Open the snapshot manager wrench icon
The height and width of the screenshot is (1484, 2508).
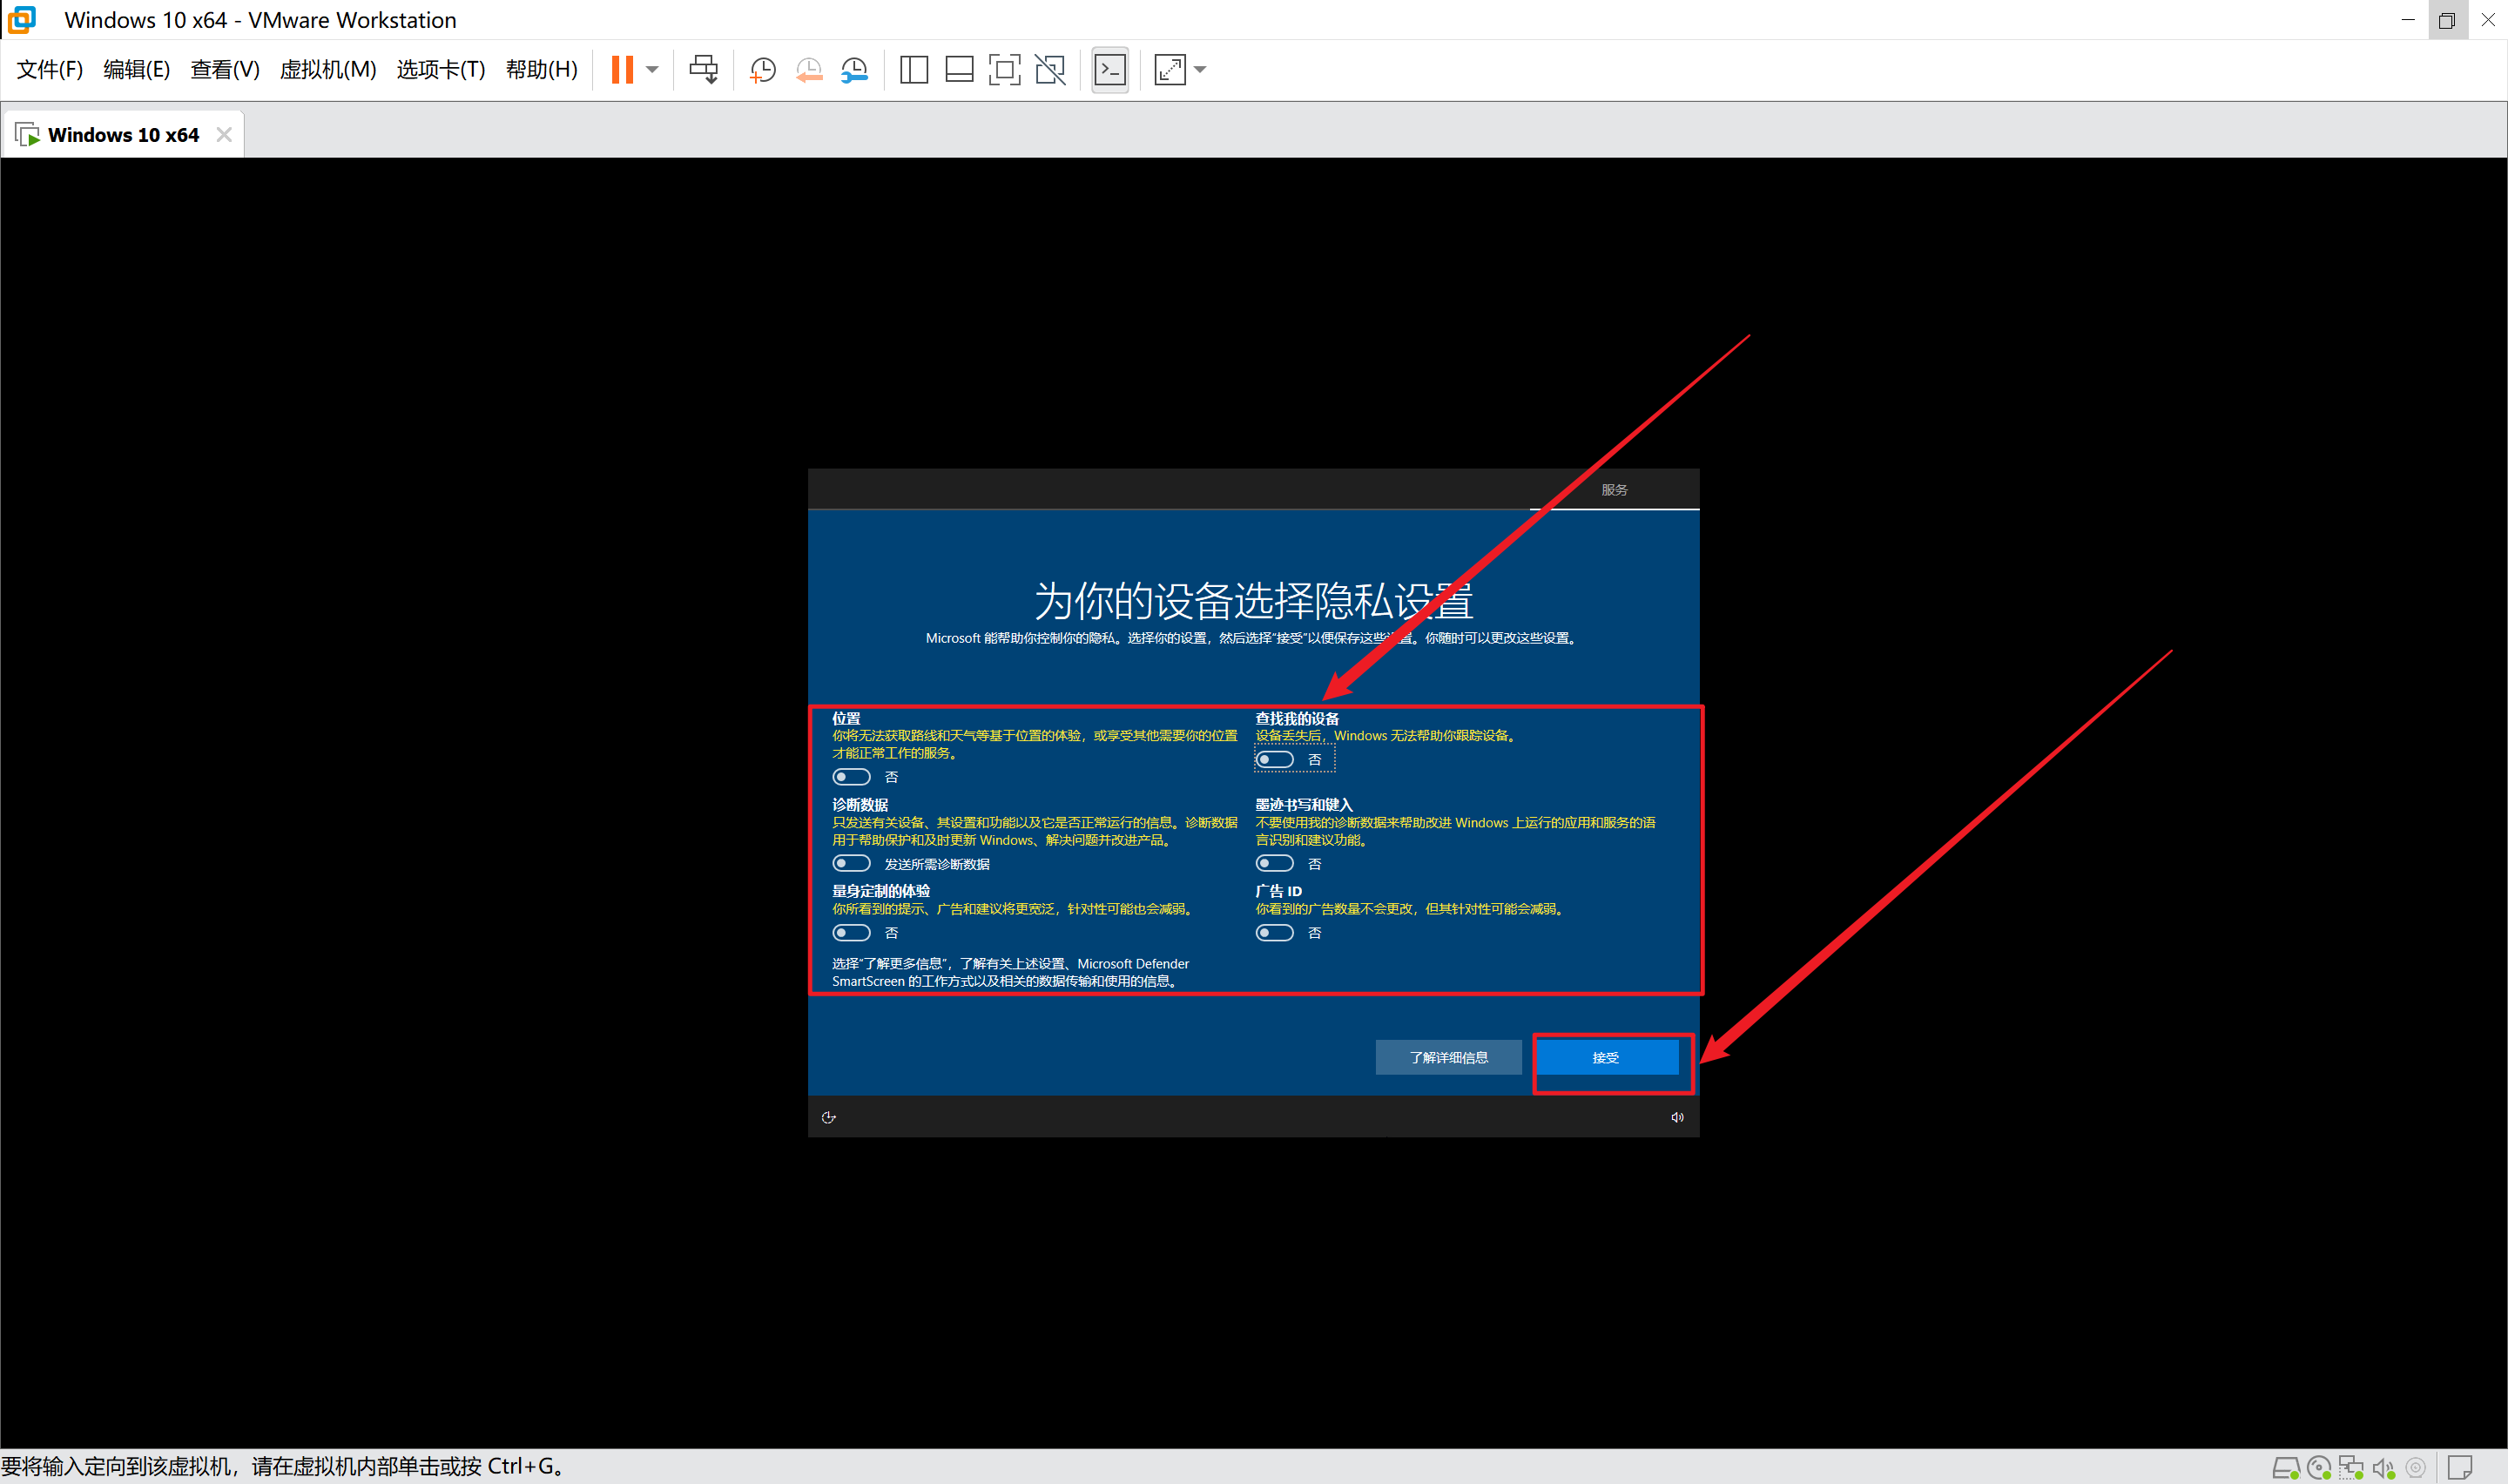coord(854,69)
